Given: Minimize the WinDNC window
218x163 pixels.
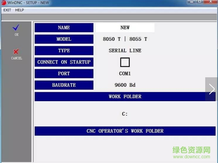Looking at the screenshot, I should pos(191,2).
